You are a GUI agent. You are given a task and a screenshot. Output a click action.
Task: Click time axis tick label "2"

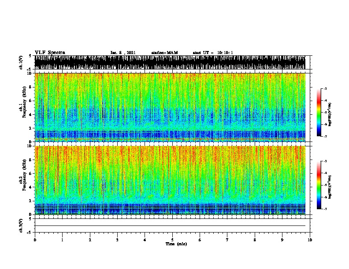point(90,240)
